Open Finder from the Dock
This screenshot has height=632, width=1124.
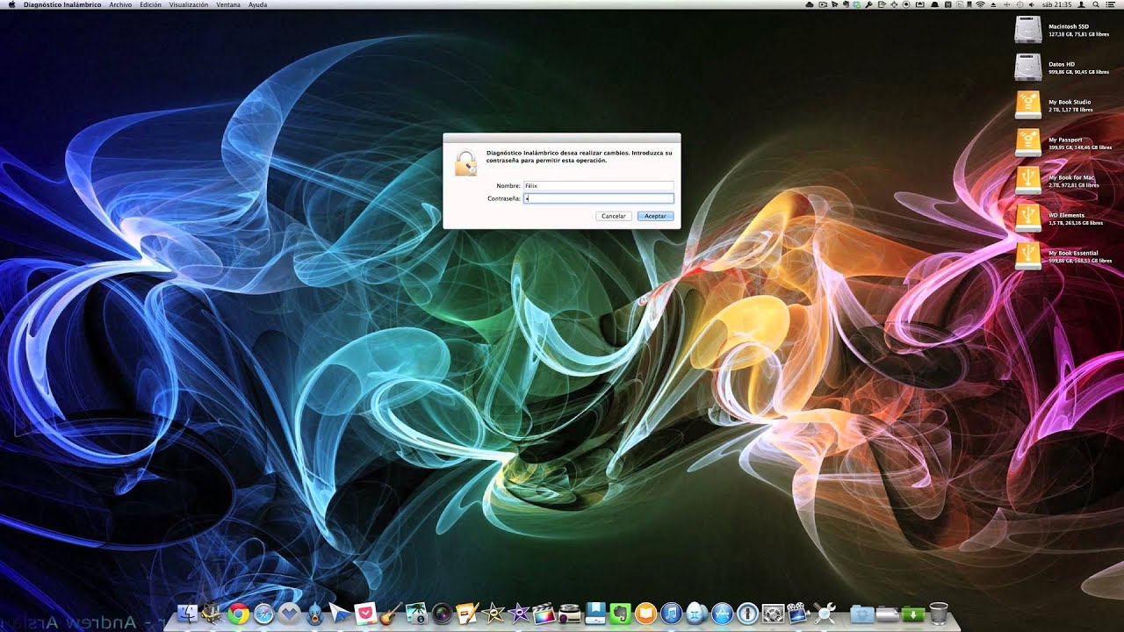[187, 614]
